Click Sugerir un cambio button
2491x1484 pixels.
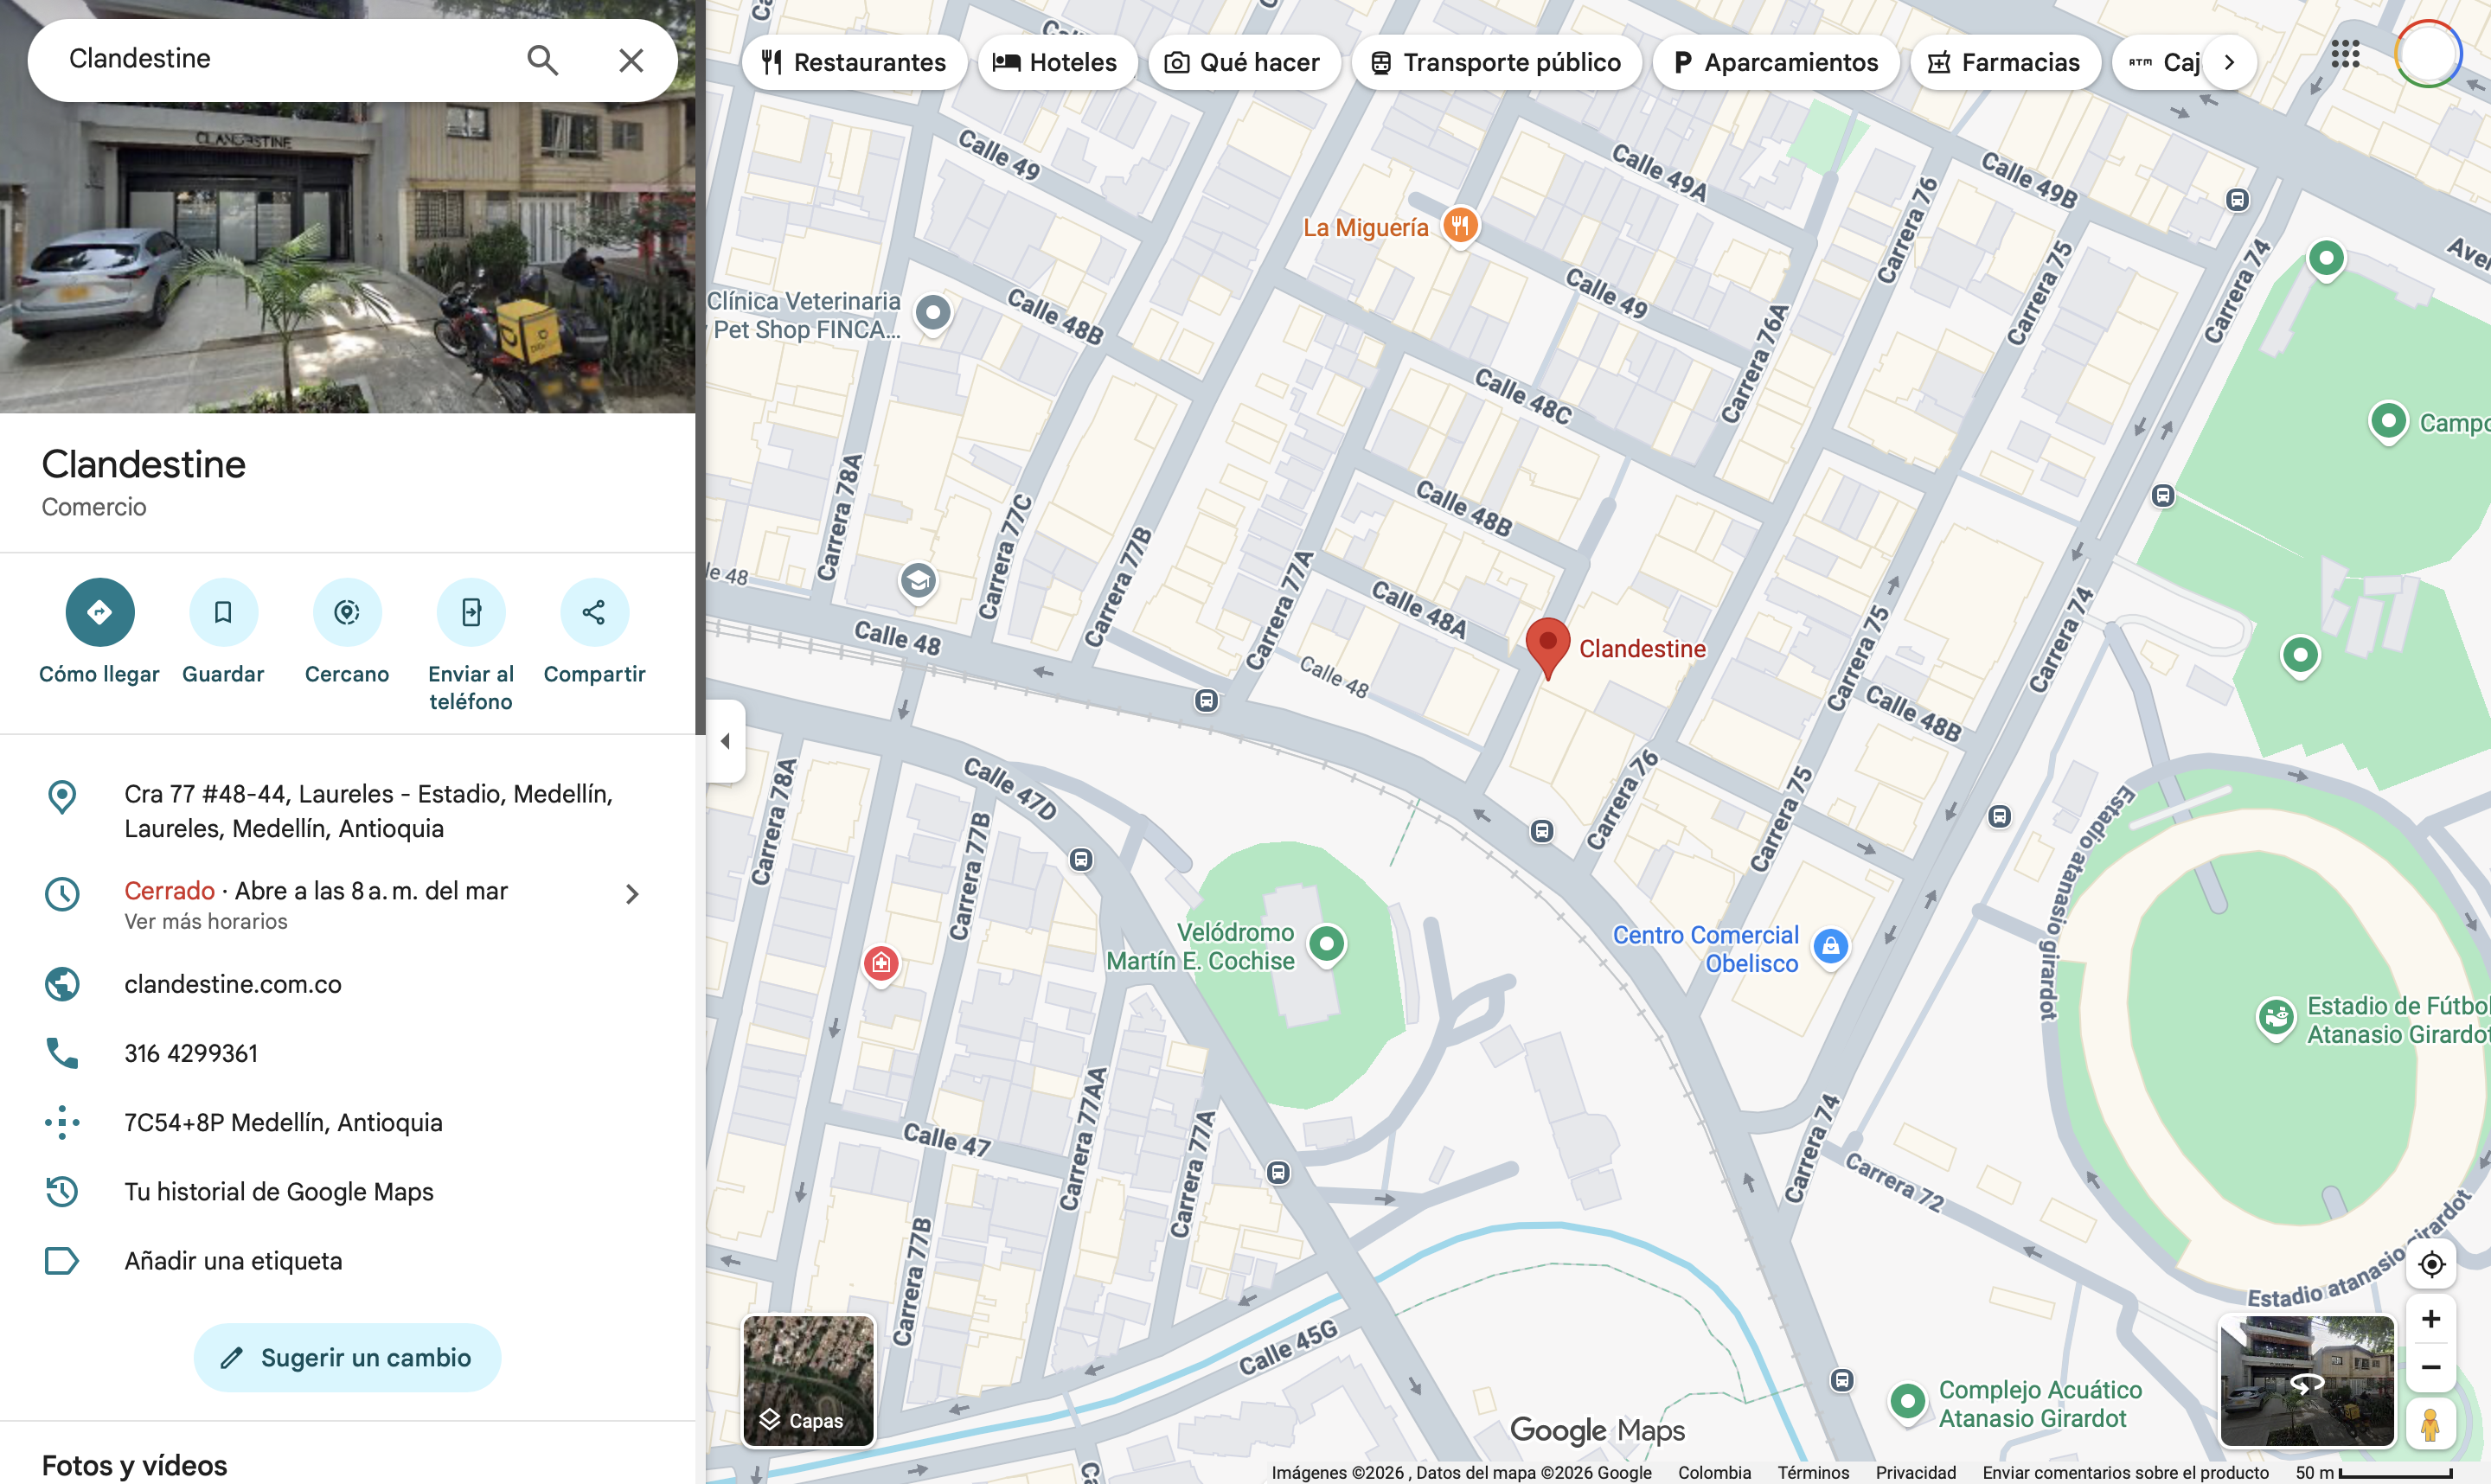(347, 1358)
